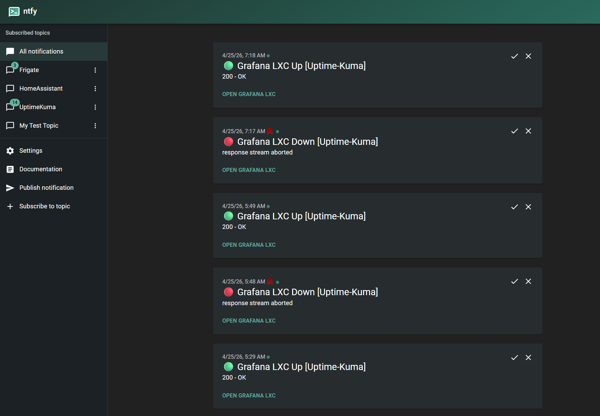Click Publish notification
Screen dimensions: 600x416
54,188
